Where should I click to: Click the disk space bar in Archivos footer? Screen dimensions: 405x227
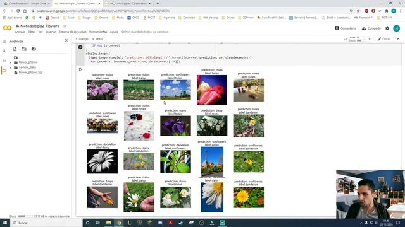[25, 216]
